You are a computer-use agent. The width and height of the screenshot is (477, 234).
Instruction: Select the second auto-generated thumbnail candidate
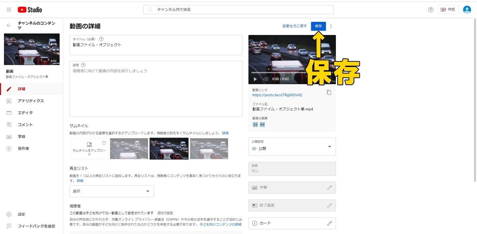[169, 148]
